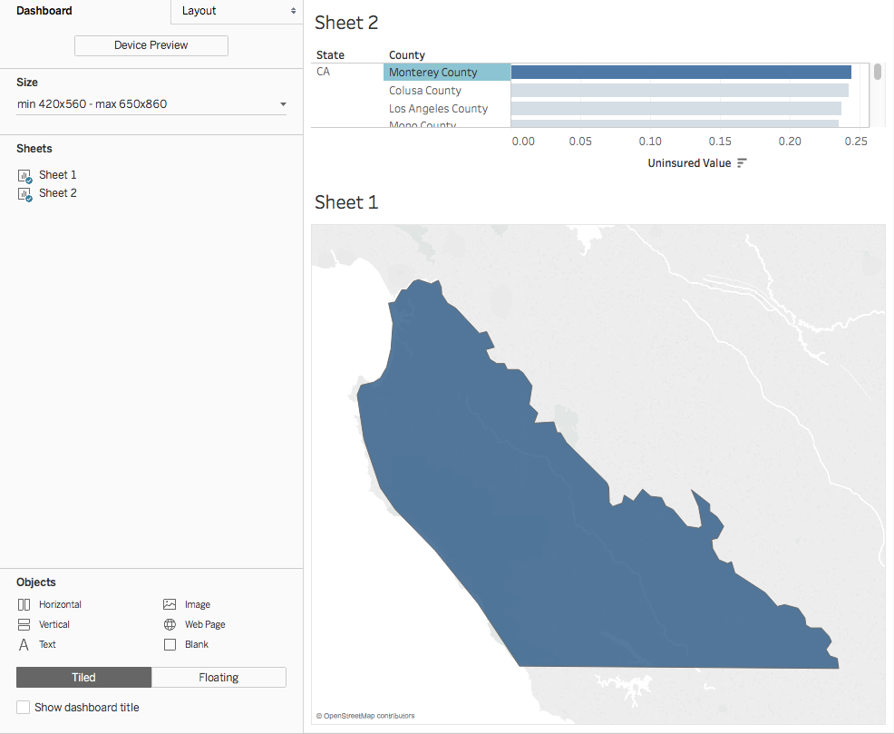Pick the Blank object icon
Image resolution: width=894 pixels, height=734 pixels.
[x=170, y=644]
